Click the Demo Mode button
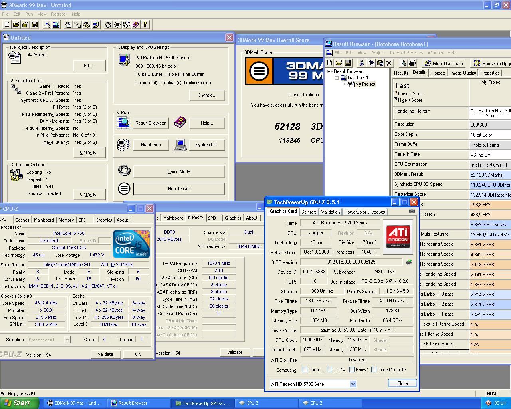This screenshot has width=511, height=409. pyautogui.click(x=179, y=171)
